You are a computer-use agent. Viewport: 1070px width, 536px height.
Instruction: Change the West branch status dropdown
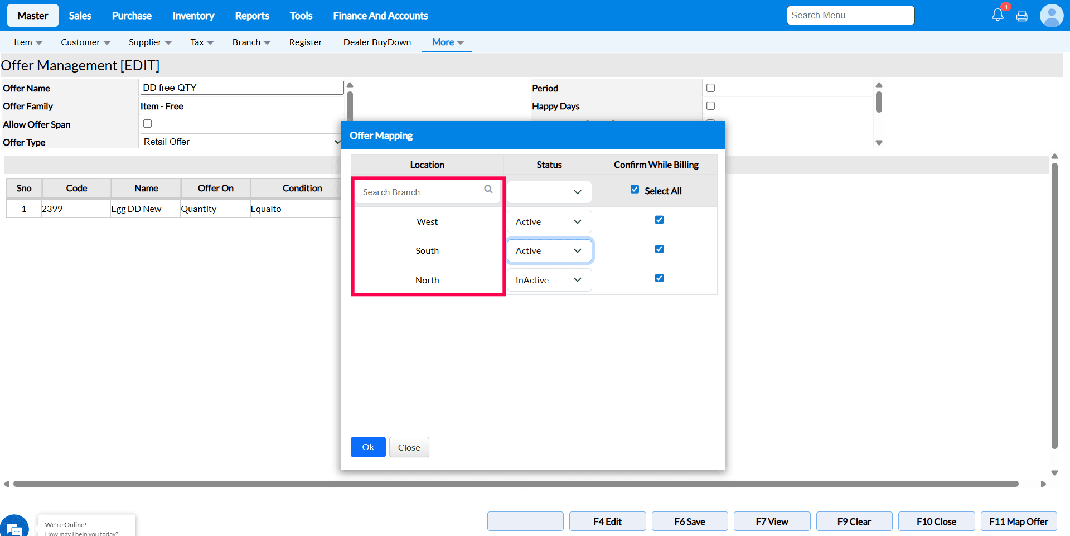[x=549, y=221]
